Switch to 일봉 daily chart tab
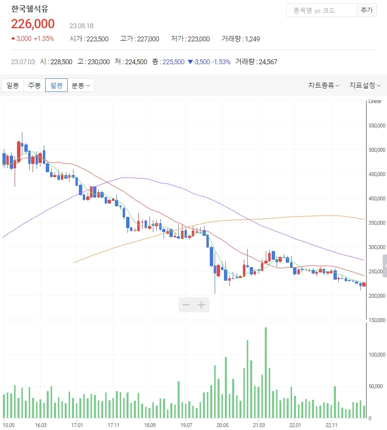The image size is (387, 430). pos(13,85)
